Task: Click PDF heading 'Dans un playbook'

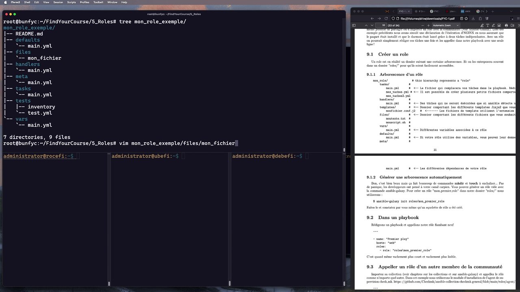Action: pyautogui.click(x=398, y=218)
